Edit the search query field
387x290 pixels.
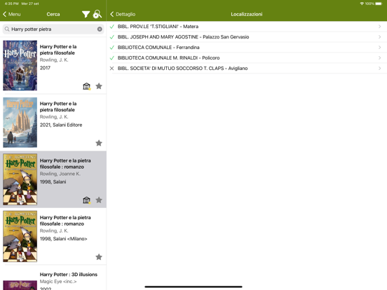[x=53, y=29]
